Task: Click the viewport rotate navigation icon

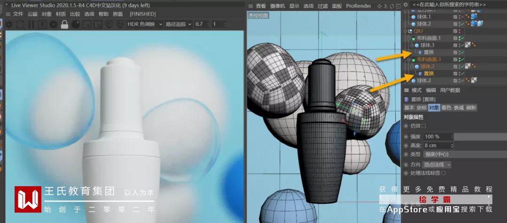Action: (x=392, y=6)
